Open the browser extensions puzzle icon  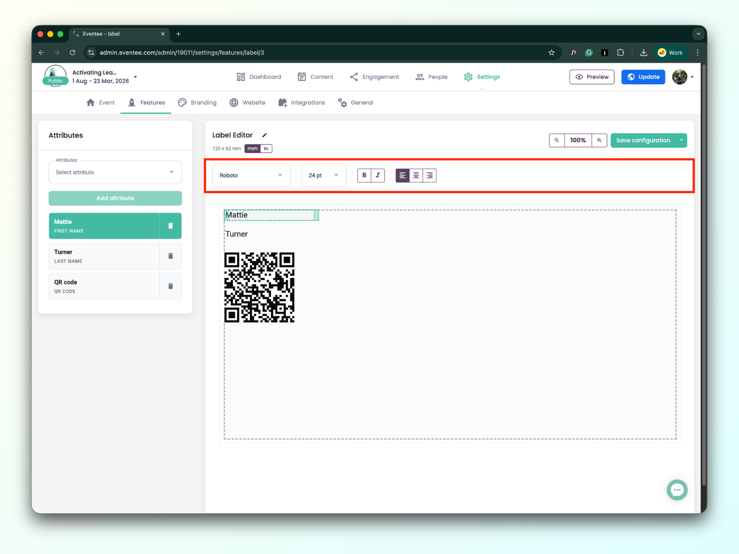click(x=620, y=53)
